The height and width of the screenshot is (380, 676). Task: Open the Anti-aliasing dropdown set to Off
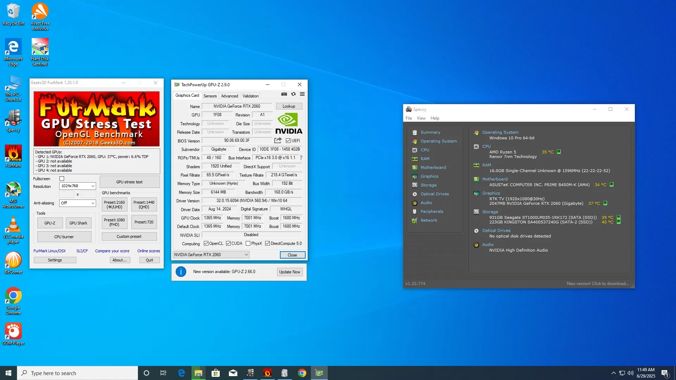pos(77,203)
